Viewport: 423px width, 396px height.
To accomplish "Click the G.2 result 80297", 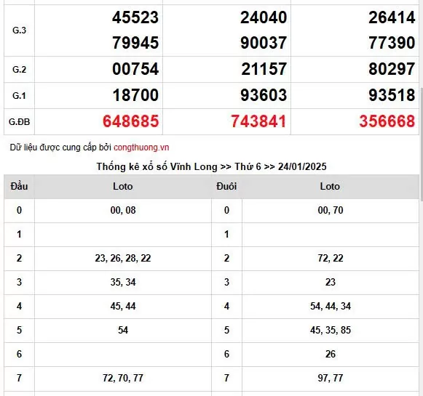I will pyautogui.click(x=392, y=69).
